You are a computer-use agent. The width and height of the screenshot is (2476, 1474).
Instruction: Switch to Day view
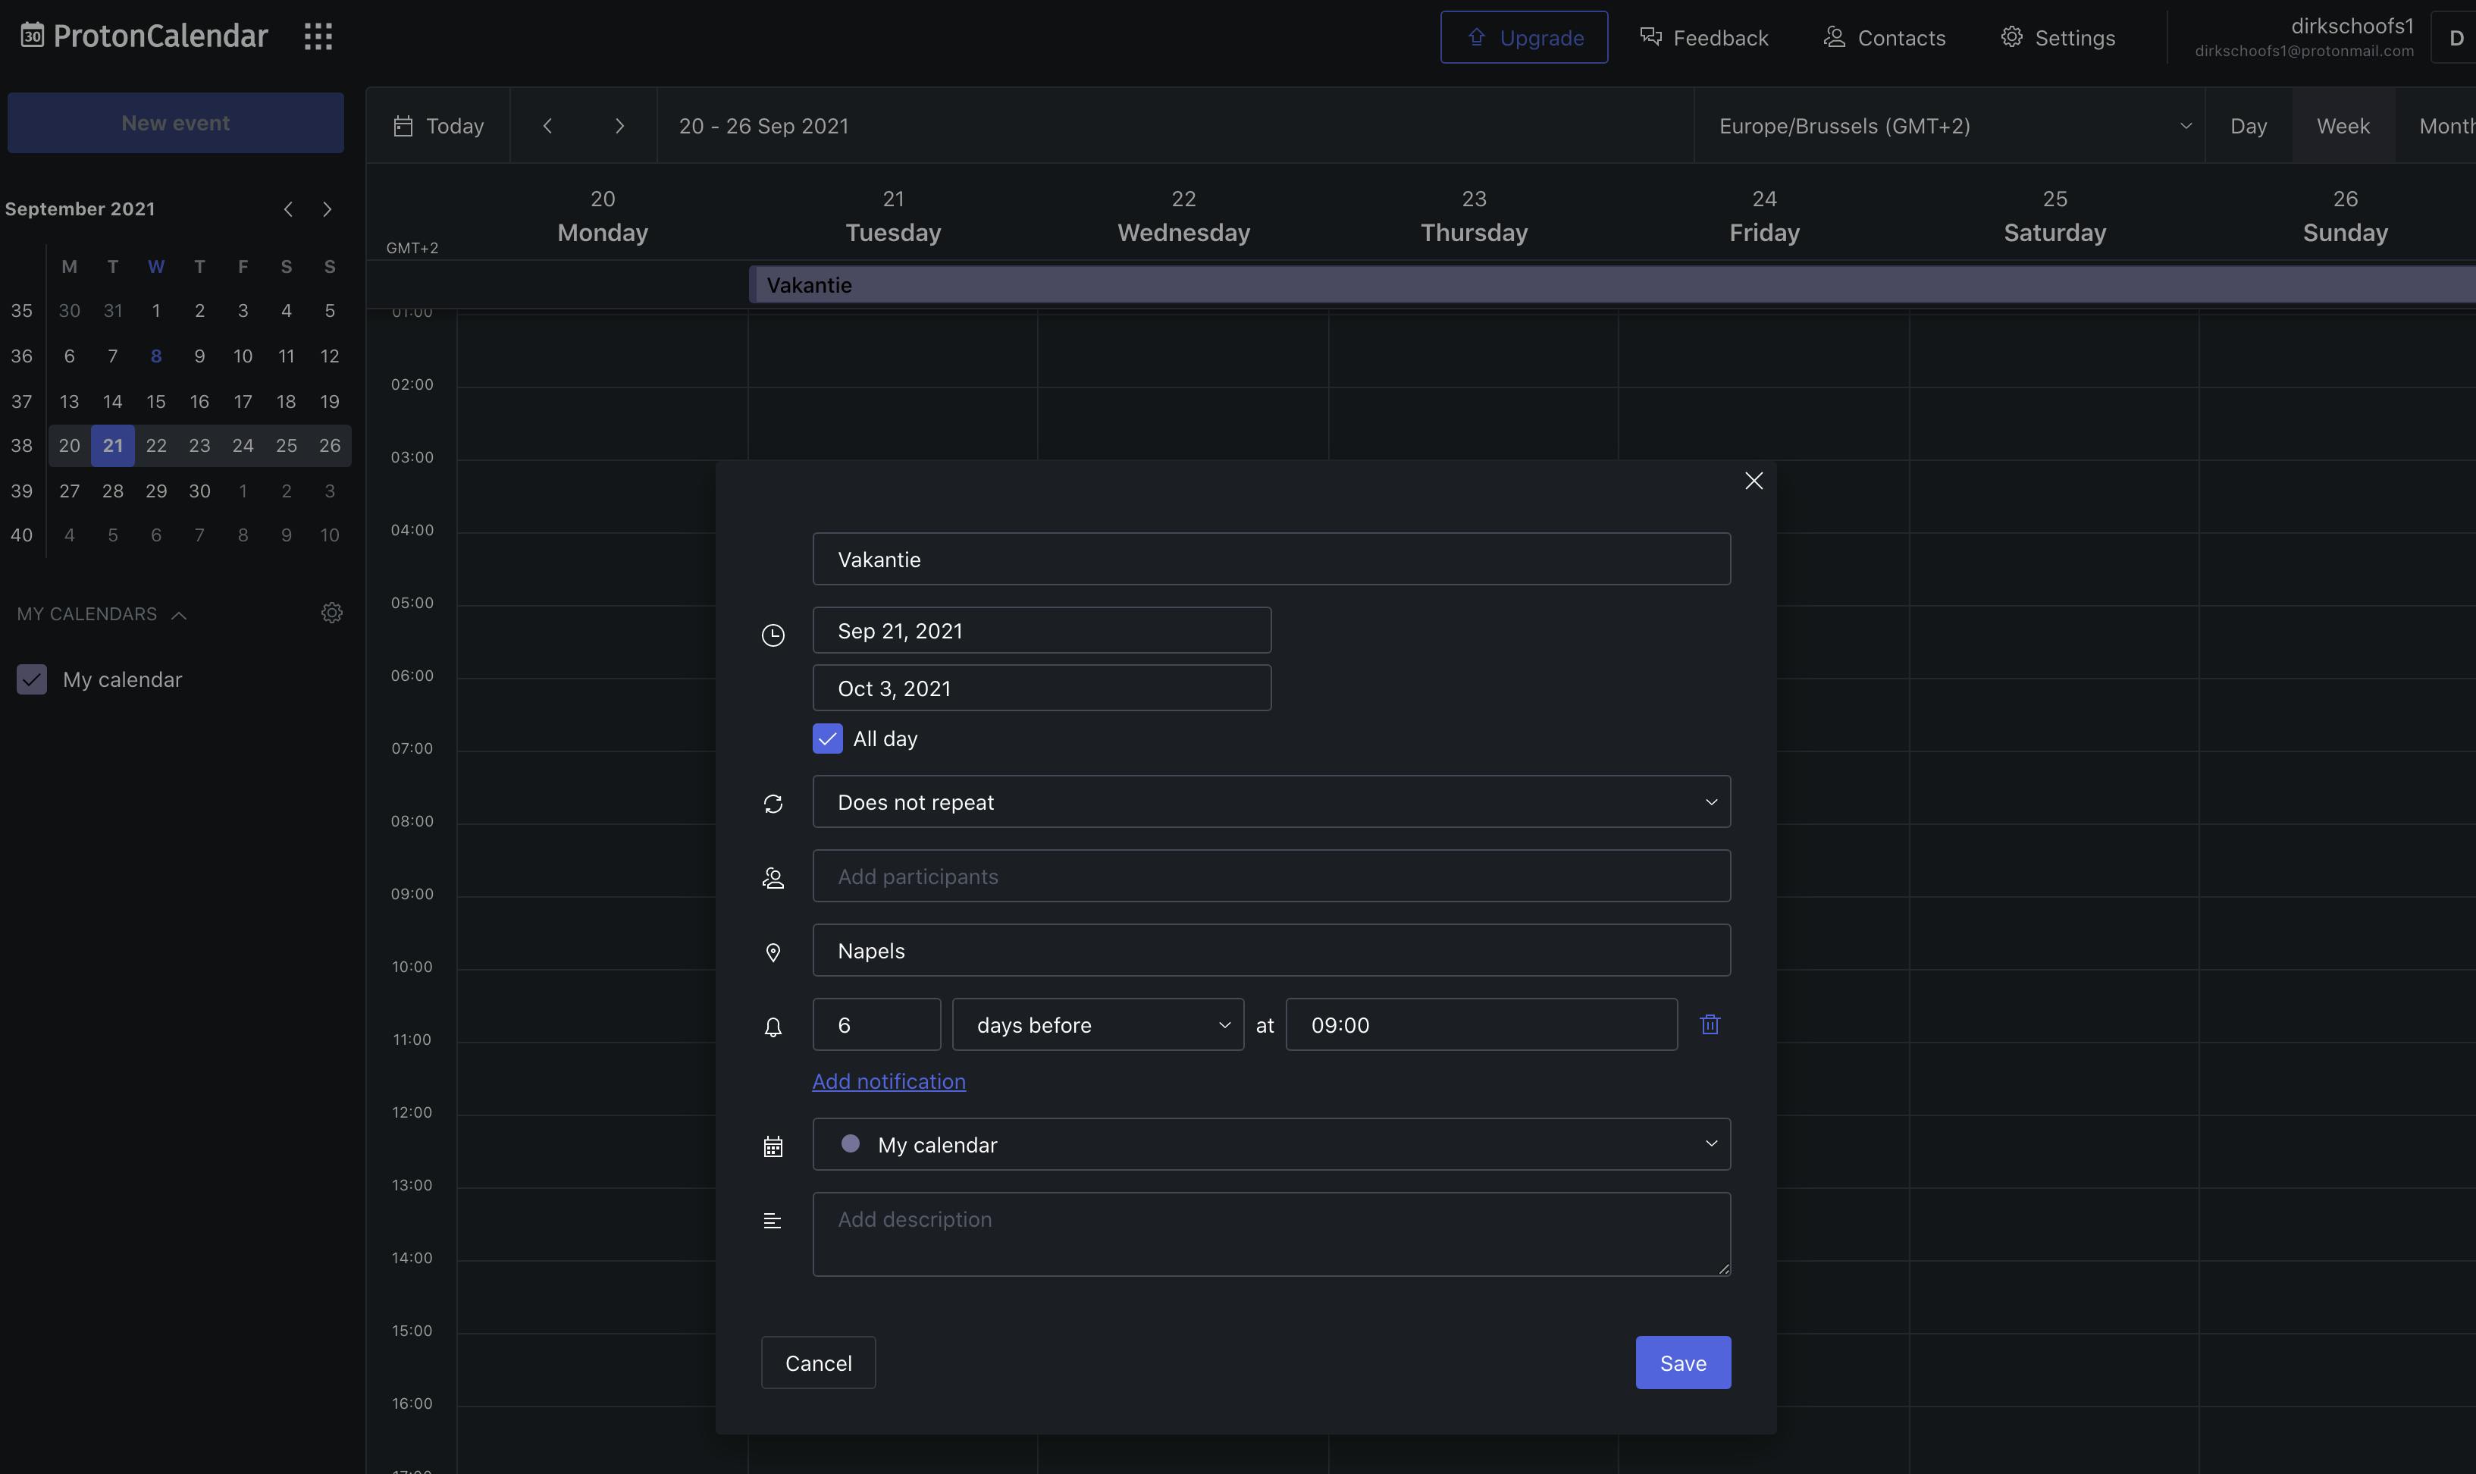point(2248,126)
